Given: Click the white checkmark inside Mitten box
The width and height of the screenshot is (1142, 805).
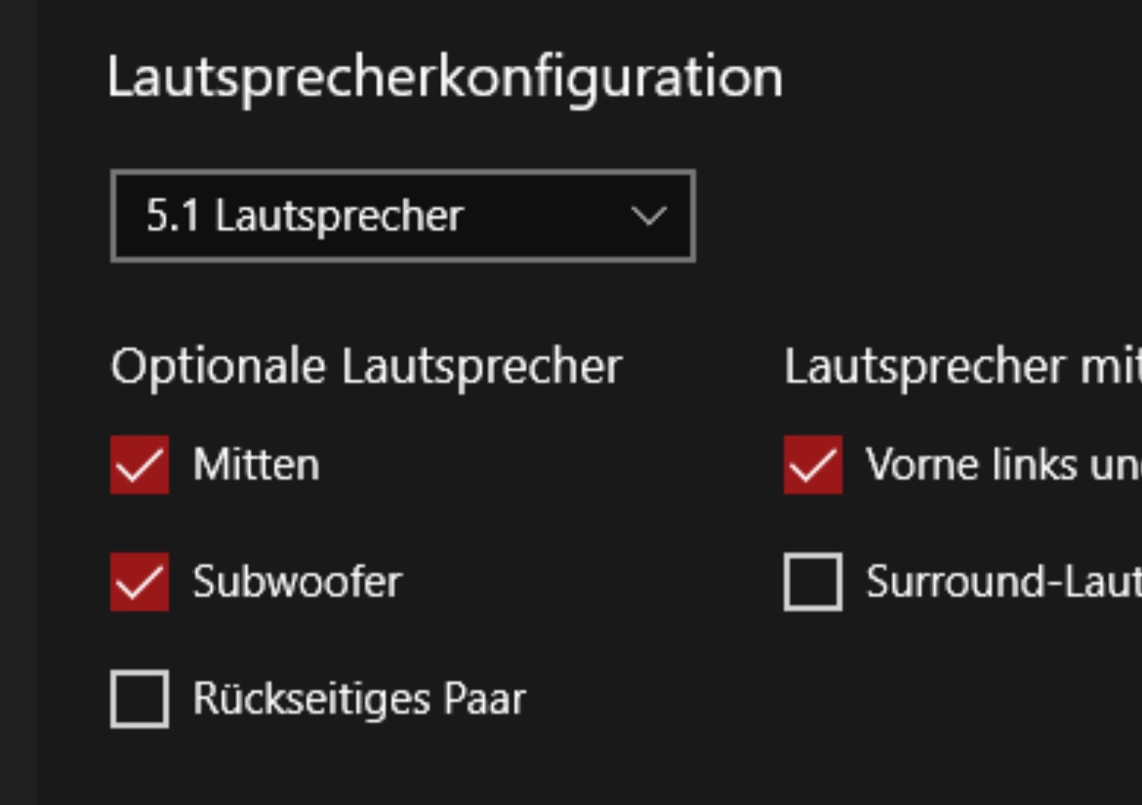Looking at the screenshot, I should [x=140, y=466].
